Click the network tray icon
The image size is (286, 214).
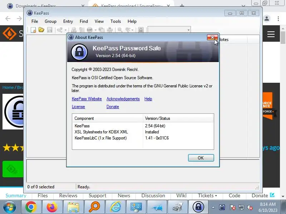pos(241,207)
